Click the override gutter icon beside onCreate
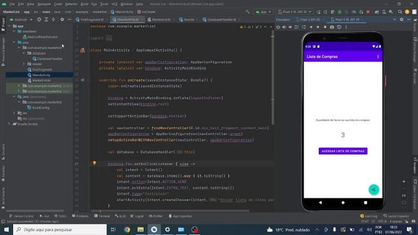The width and height of the screenshot is (418, 235). (83, 80)
